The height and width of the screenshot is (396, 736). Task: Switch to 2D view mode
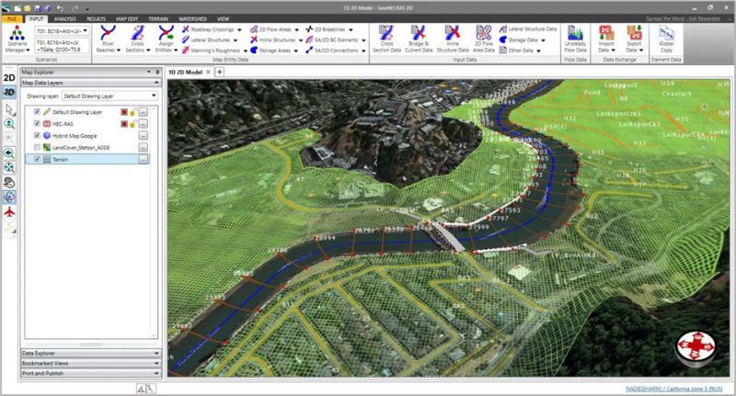point(9,78)
